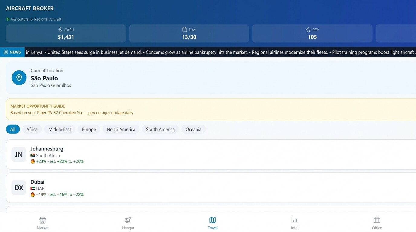Click the fire icon beside −19%
This screenshot has width=416, height=232.
[x=33, y=195]
